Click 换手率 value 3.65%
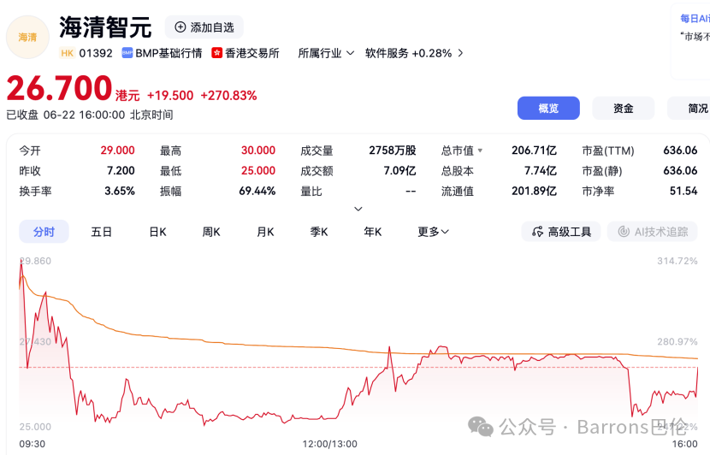Viewport: 710px width, 455px height. coord(120,191)
